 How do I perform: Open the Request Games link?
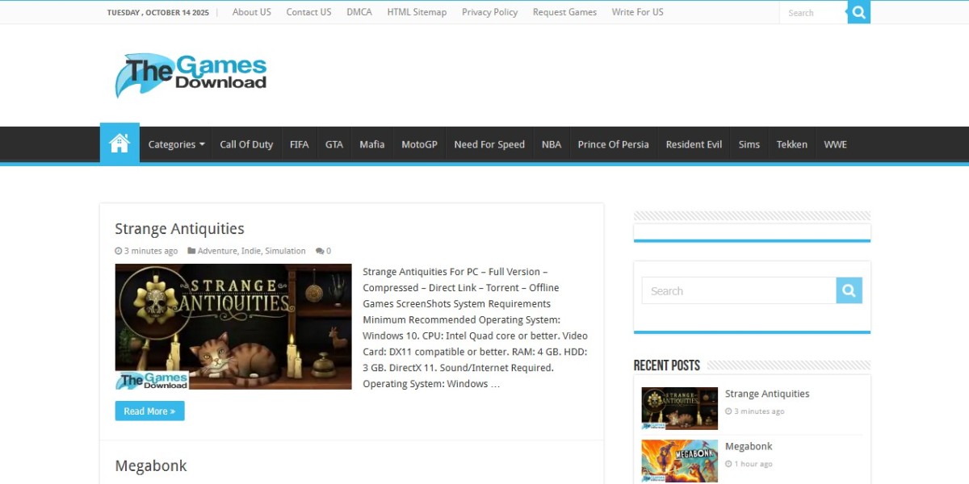(564, 12)
